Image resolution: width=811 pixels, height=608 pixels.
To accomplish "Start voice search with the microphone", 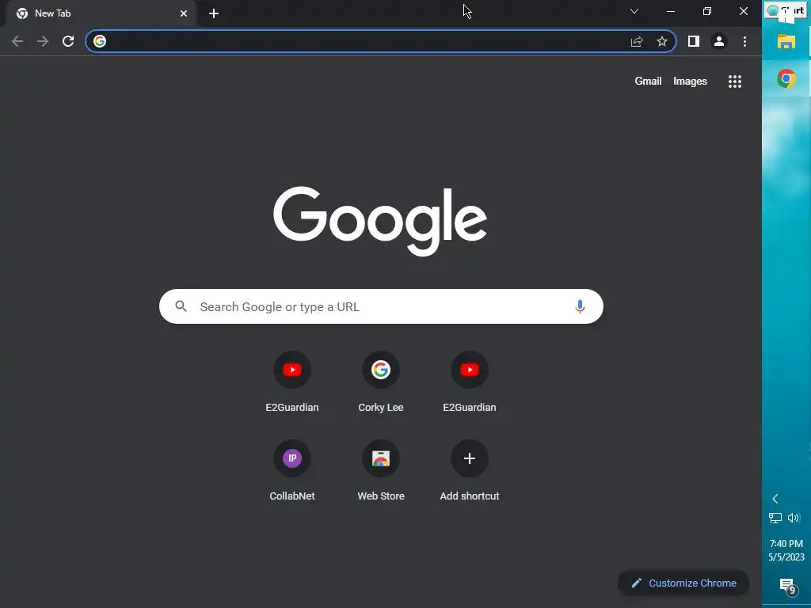I will point(580,306).
